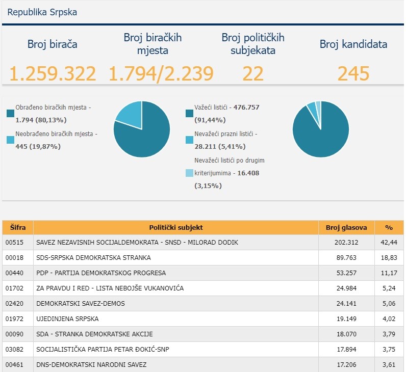Click the Šifra column header

click(18, 227)
